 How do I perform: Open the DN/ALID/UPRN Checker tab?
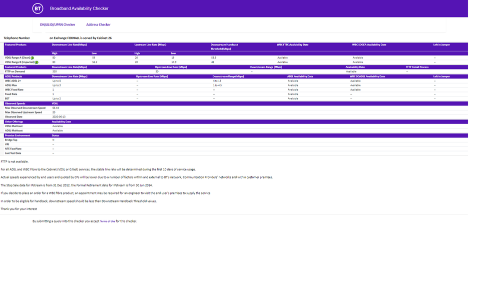(x=58, y=24)
